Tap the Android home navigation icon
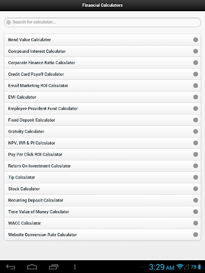Viewport: 205px width, 273px height. point(32,267)
